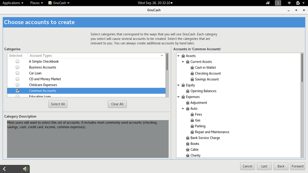
Task: Click the accounts tree scrollbar
Action: [x=302, y=68]
